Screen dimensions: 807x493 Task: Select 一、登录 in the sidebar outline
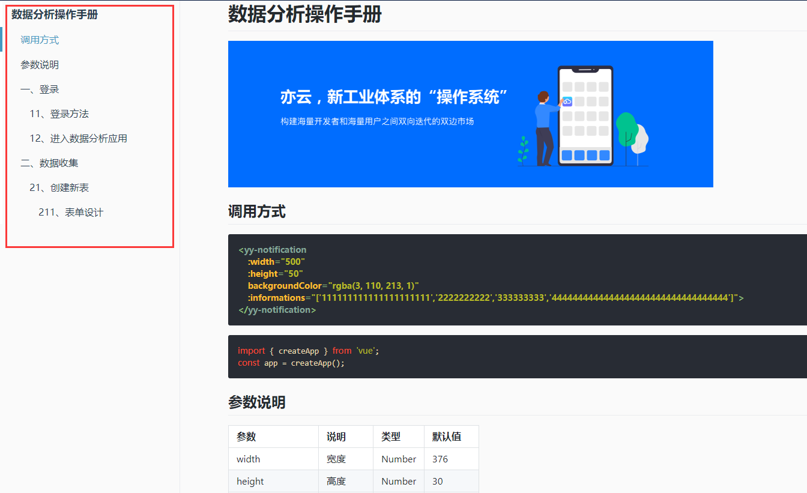[40, 89]
